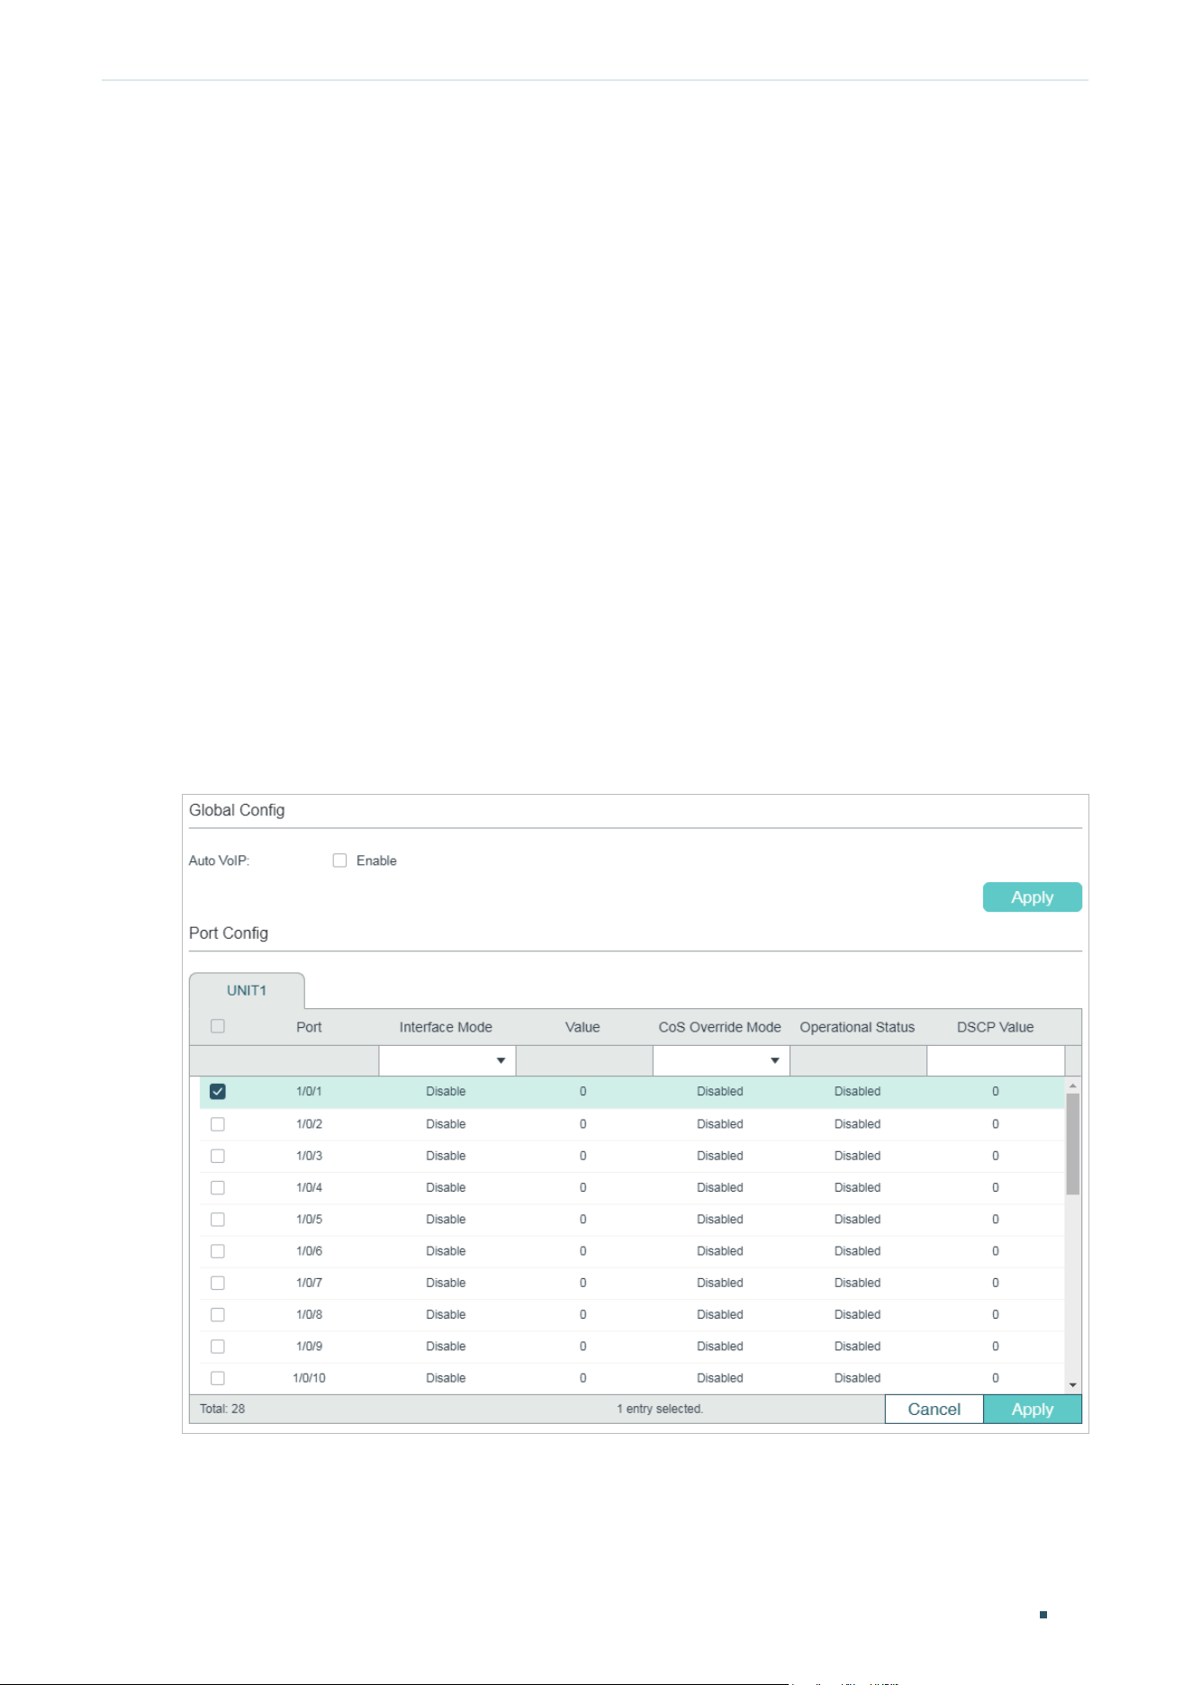The image size is (1192, 1685).
Task: Click Apply in the Global Config section
Action: pos(1032,897)
